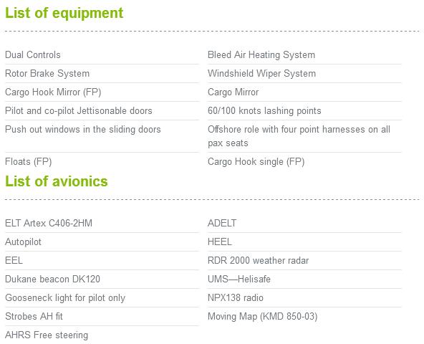Click the 'List of avionics' heading
Screen dimensions: 424x344
(57, 181)
